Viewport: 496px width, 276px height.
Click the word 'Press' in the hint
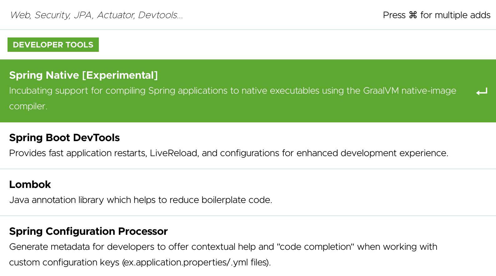[394, 15]
